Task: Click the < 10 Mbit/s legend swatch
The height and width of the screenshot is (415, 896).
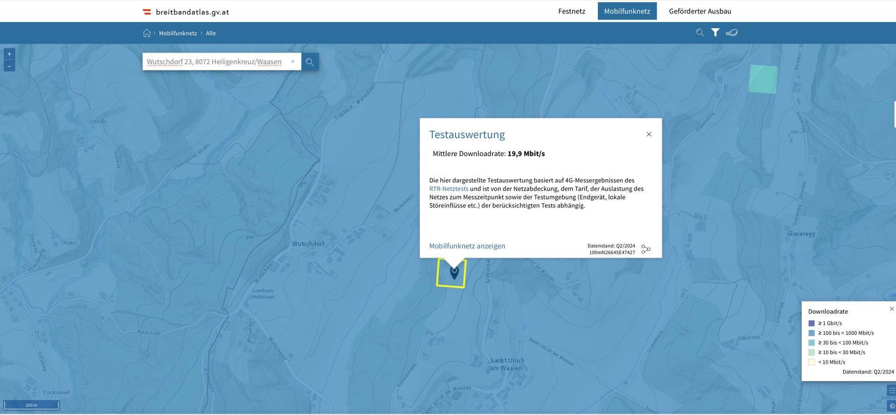Action: click(812, 362)
